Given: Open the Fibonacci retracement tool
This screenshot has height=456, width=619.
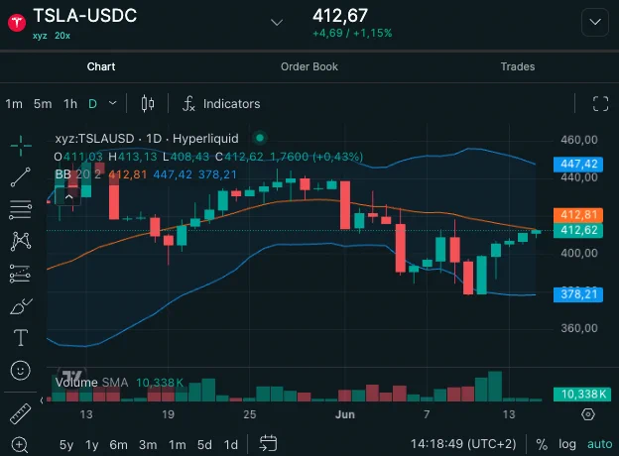Looking at the screenshot, I should point(21,209).
